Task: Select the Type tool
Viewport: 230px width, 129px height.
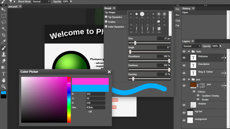Action: pos(4,74)
